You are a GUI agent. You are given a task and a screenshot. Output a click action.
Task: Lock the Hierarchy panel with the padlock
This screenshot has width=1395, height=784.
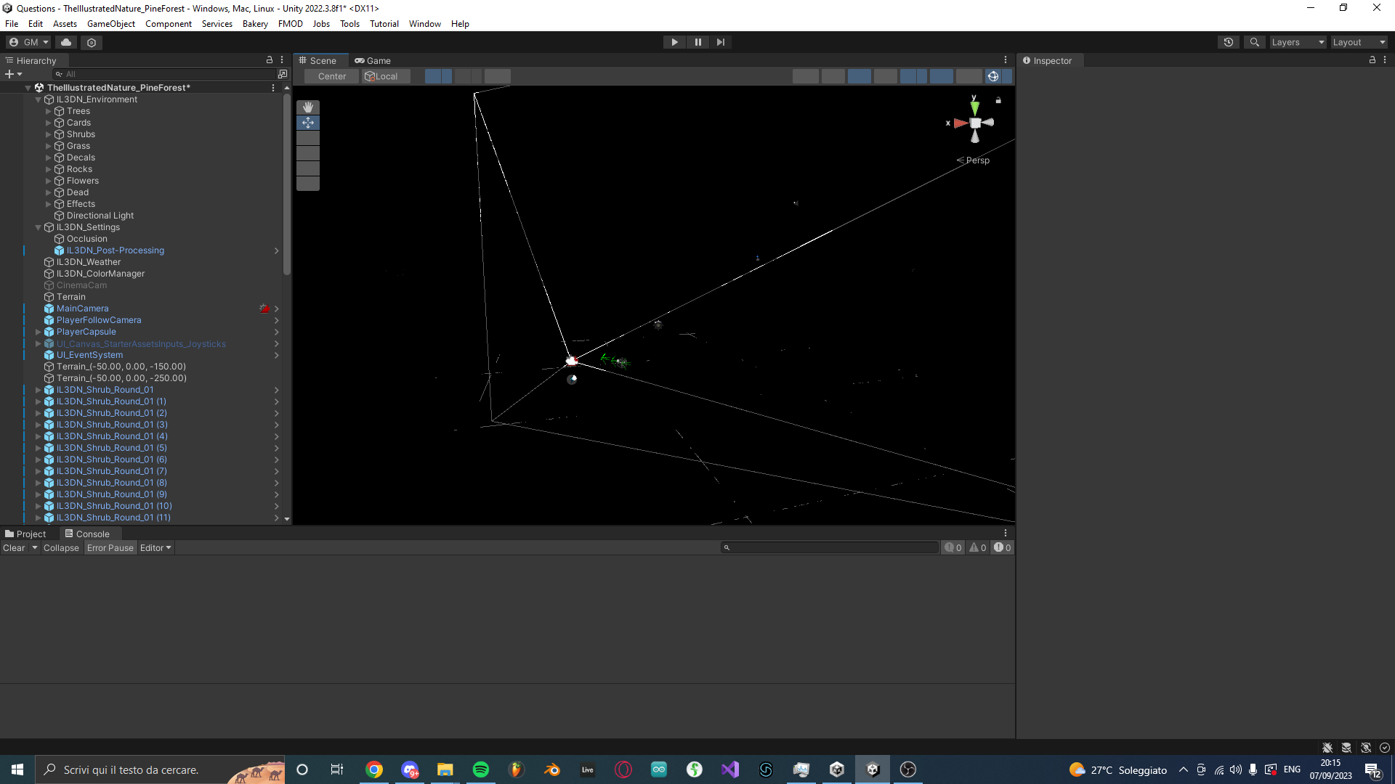pos(269,60)
